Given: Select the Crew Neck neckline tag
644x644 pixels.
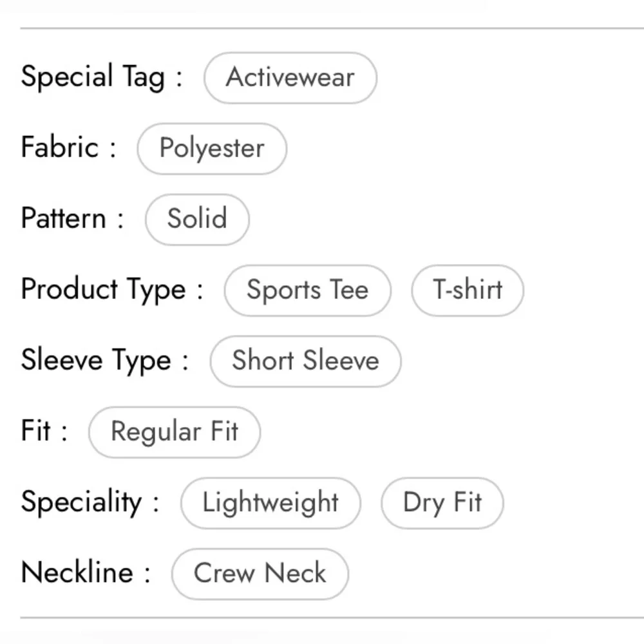Looking at the screenshot, I should tap(260, 574).
